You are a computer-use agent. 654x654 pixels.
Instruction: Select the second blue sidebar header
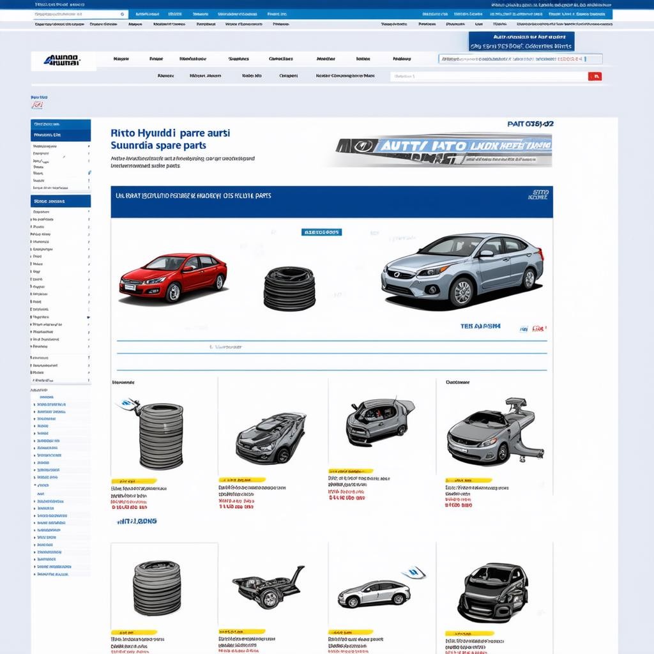coord(61,135)
